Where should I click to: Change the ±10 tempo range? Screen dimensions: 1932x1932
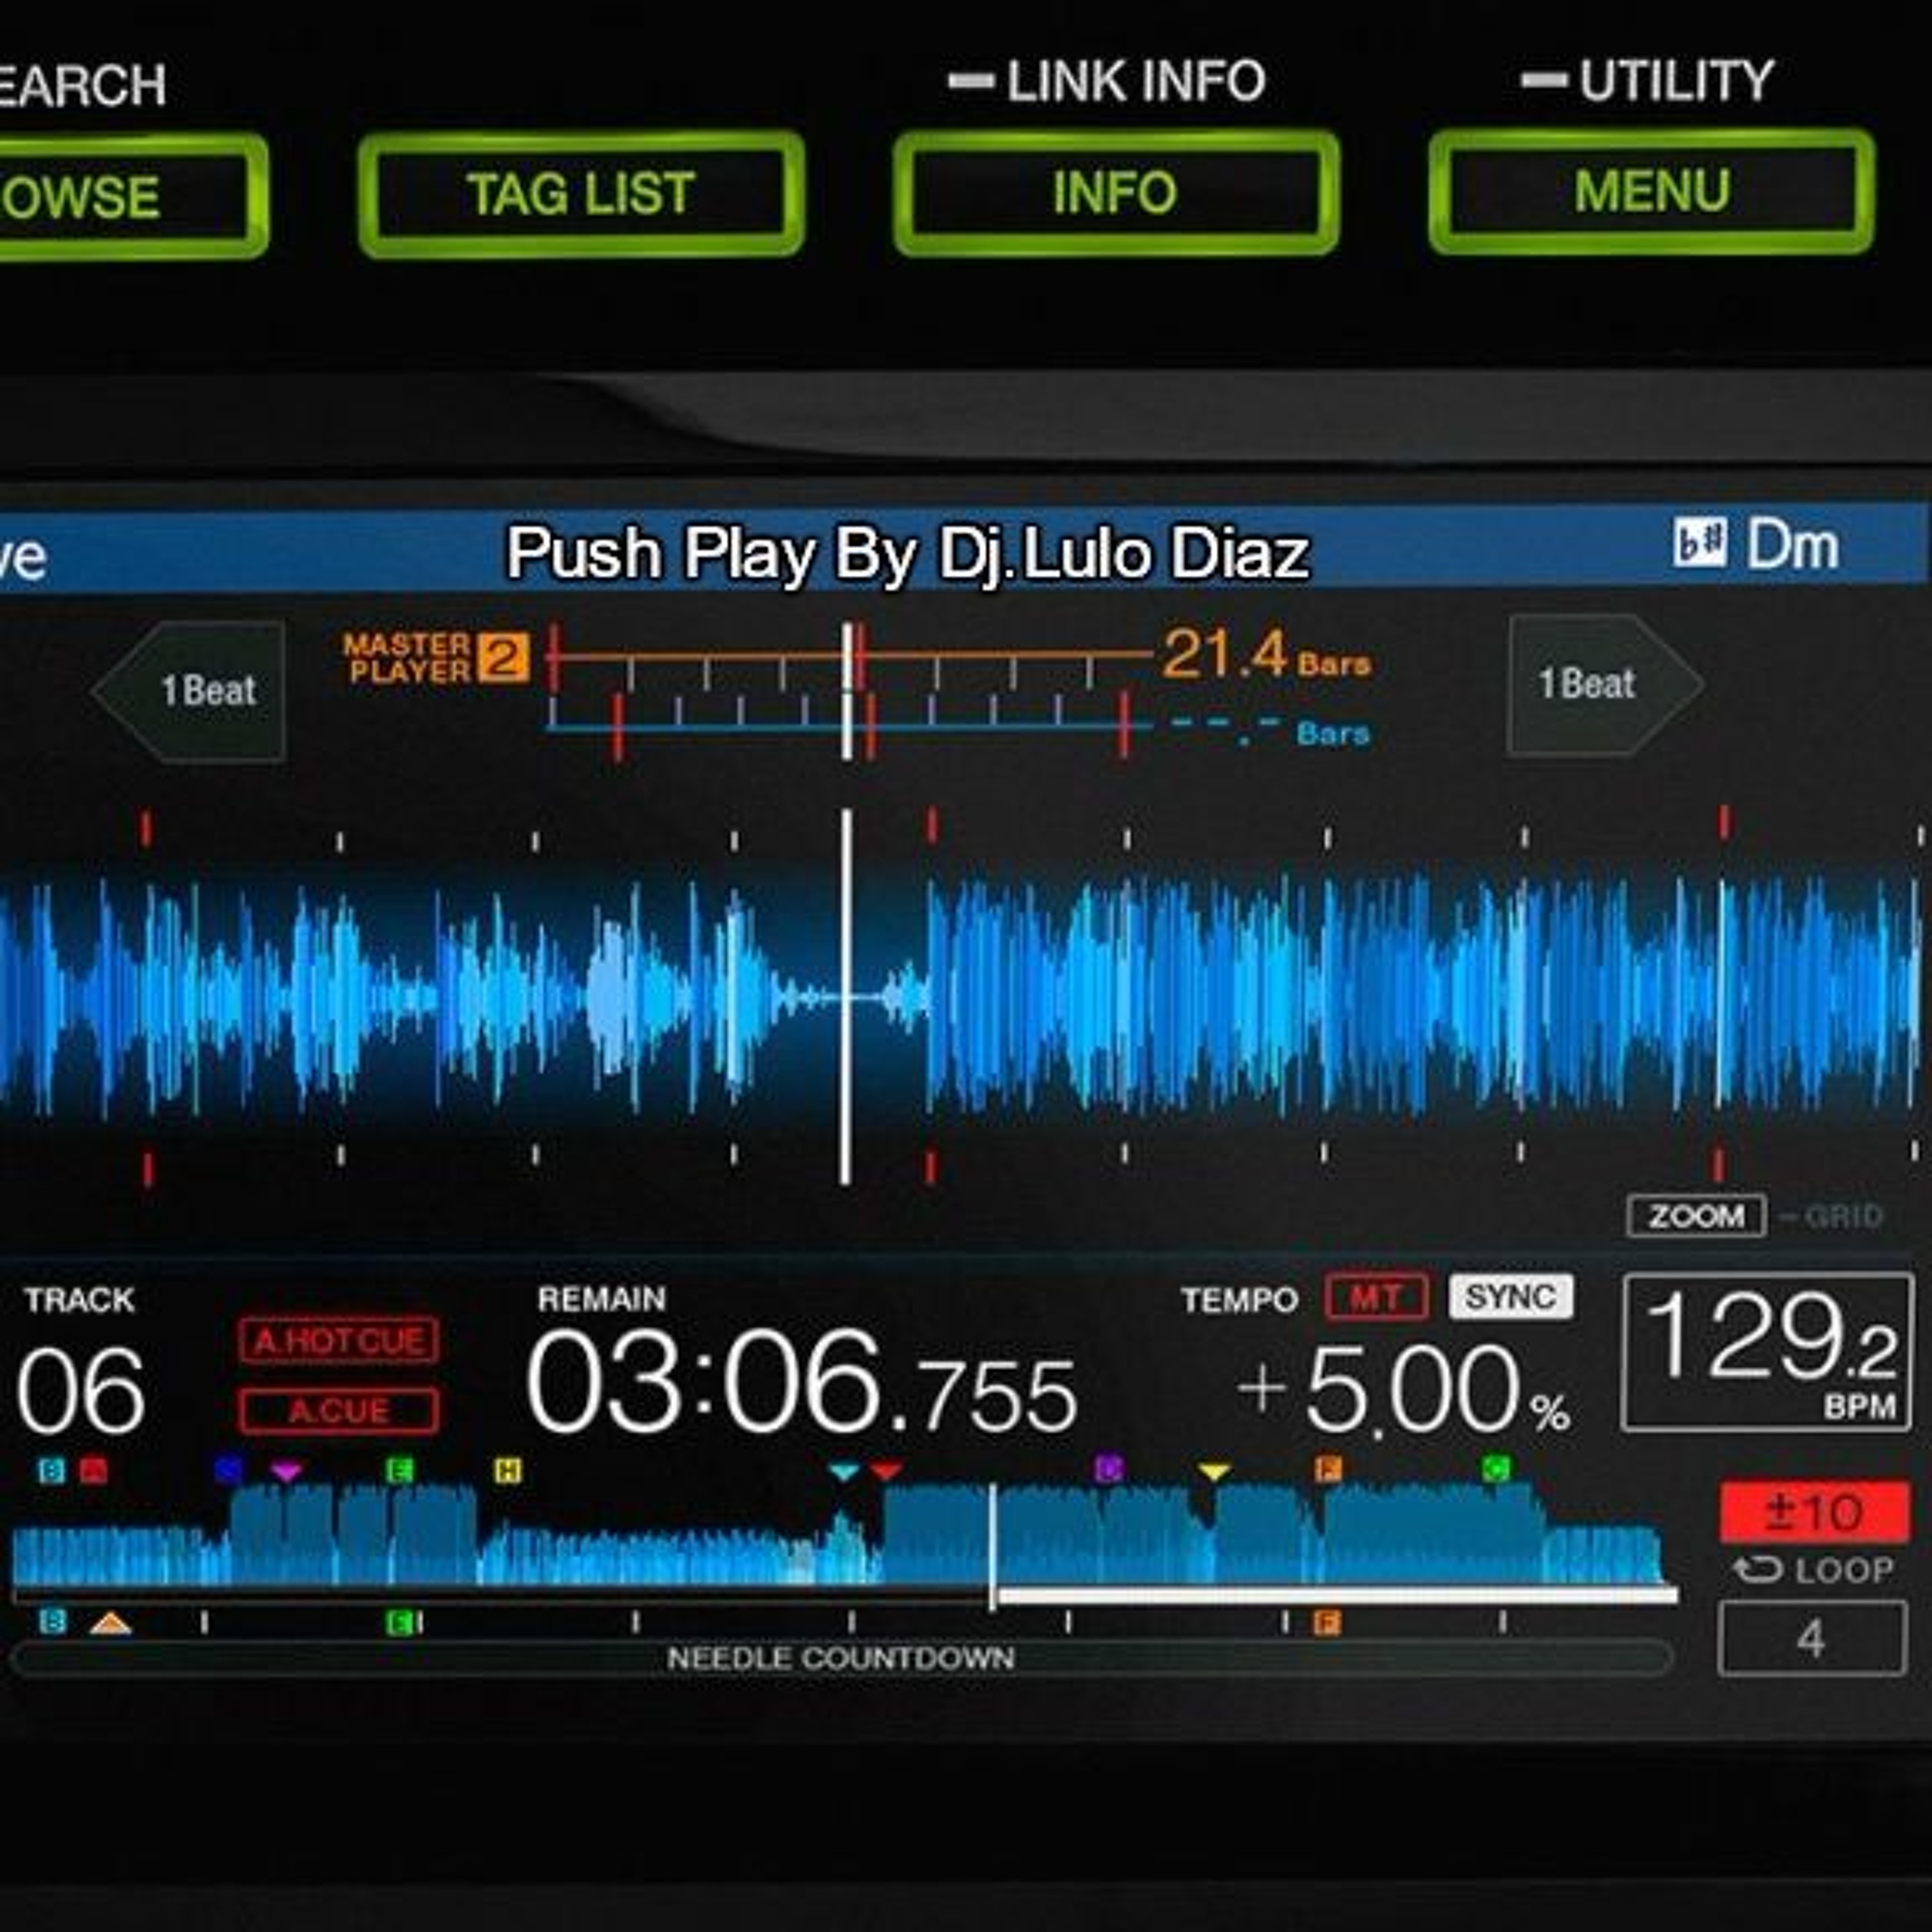1814,1512
